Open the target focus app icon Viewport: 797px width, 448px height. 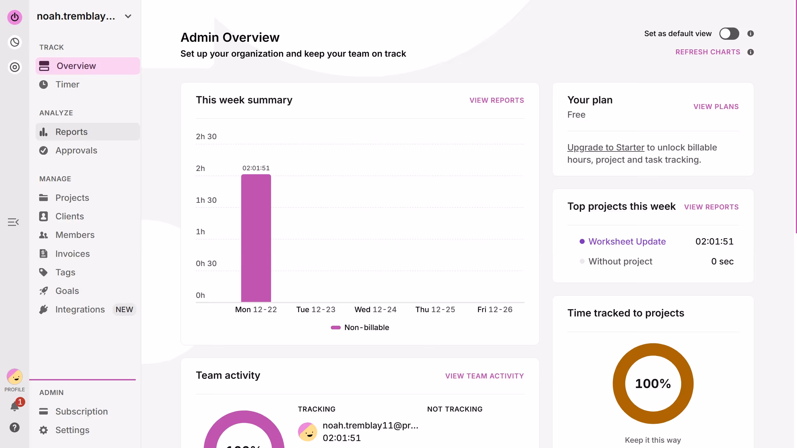[x=15, y=67]
